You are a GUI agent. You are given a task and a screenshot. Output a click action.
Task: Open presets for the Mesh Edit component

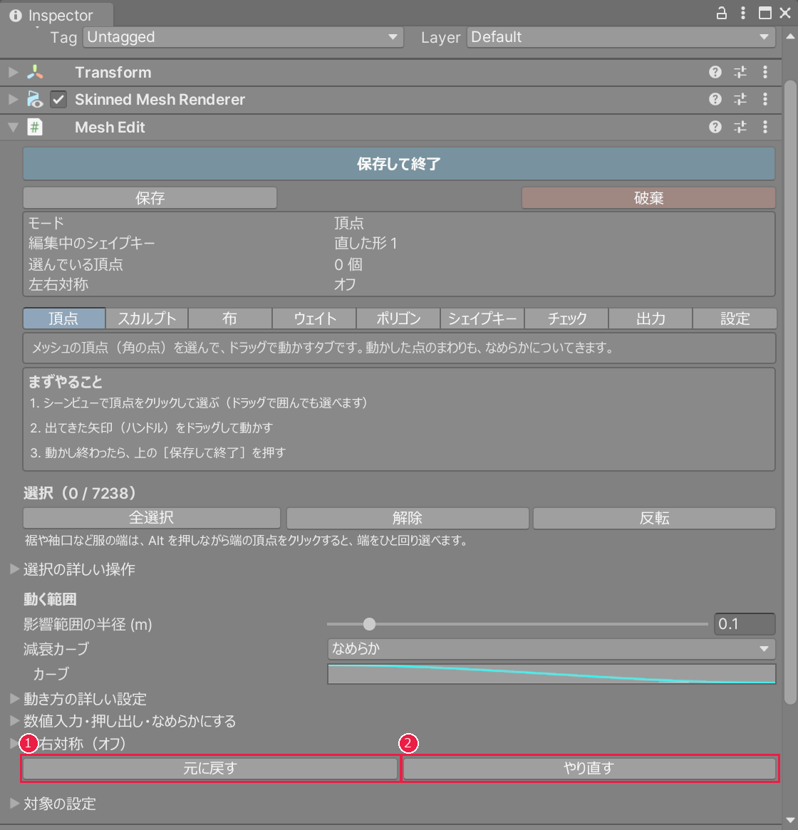coord(740,127)
